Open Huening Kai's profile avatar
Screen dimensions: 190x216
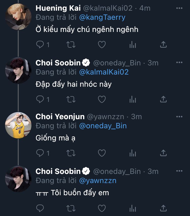tap(18, 17)
